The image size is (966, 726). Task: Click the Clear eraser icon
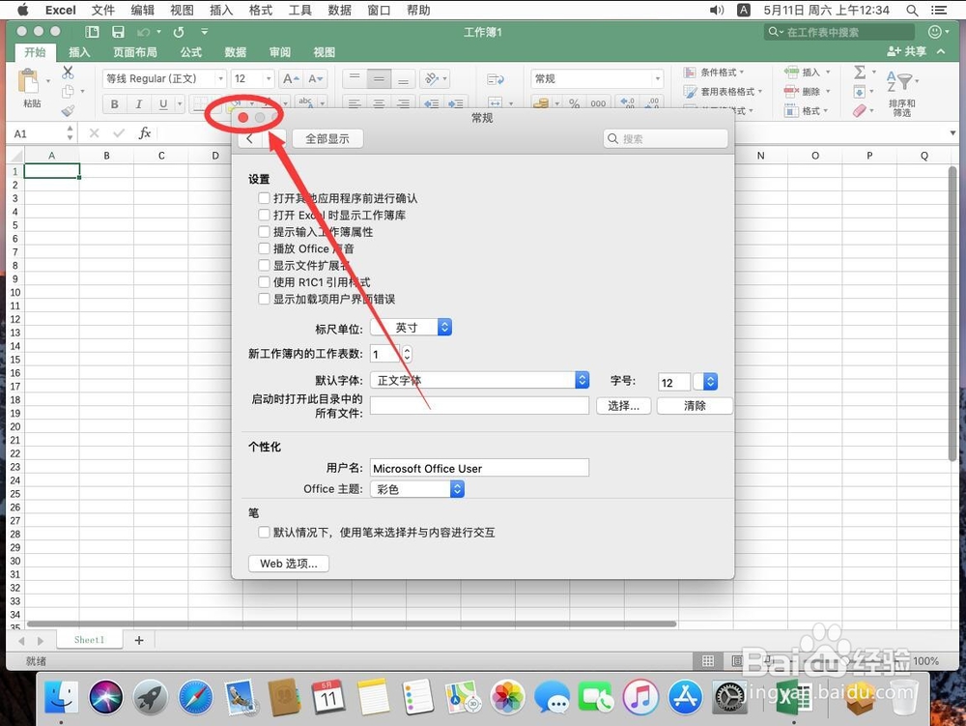(x=860, y=111)
